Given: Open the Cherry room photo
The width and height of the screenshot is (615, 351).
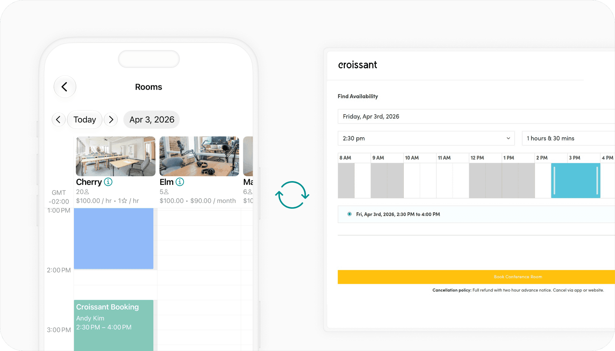Looking at the screenshot, I should (116, 156).
